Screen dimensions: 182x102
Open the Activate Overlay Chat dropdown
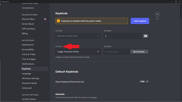pos(78,36)
